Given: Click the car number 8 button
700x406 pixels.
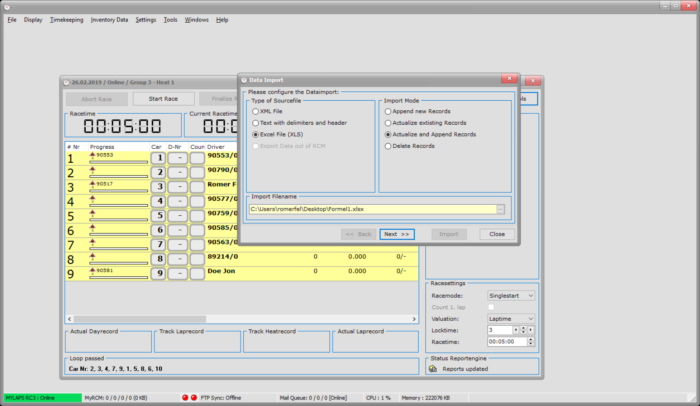Looking at the screenshot, I should click(158, 259).
